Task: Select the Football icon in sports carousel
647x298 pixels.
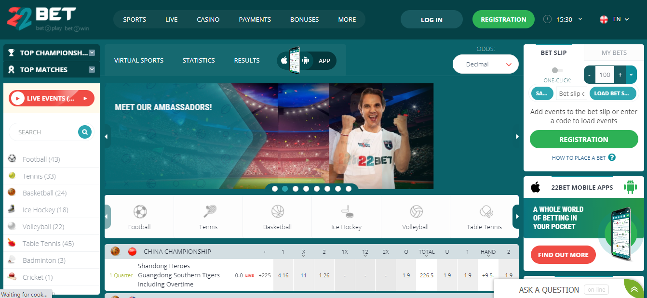Action: click(140, 212)
